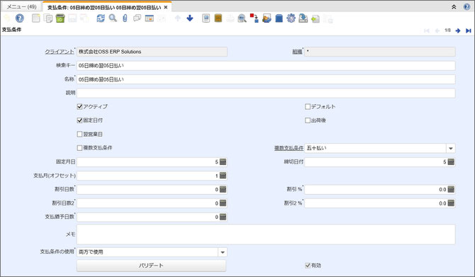Follow the クライアント label link
Viewport: 475px width, 277px height.
[x=60, y=52]
